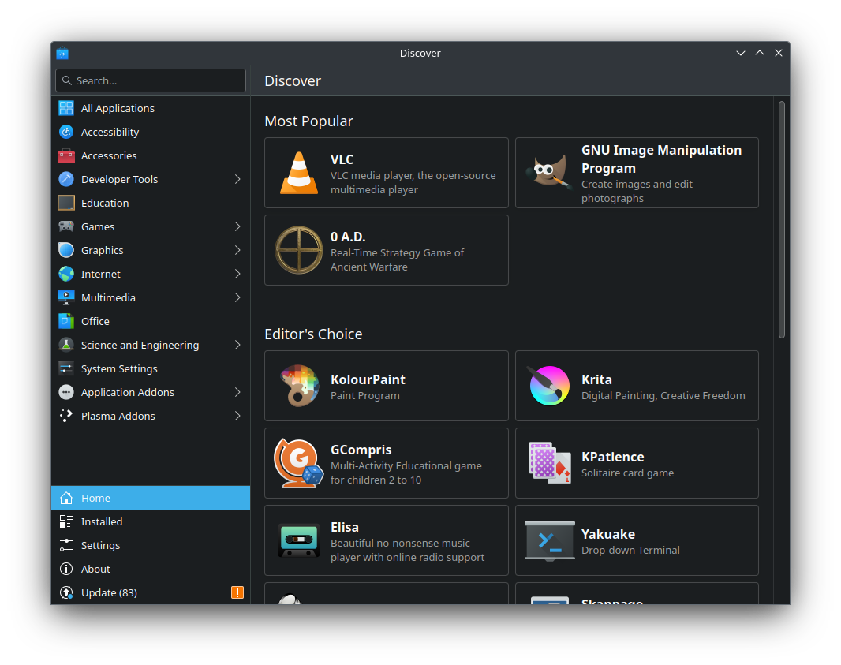Image resolution: width=841 pixels, height=665 pixels.
Task: Click the Krita paintbrush icon
Action: pos(549,386)
